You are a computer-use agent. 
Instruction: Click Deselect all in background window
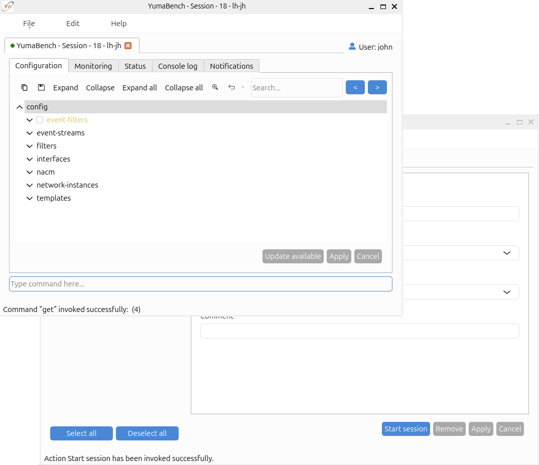147,433
